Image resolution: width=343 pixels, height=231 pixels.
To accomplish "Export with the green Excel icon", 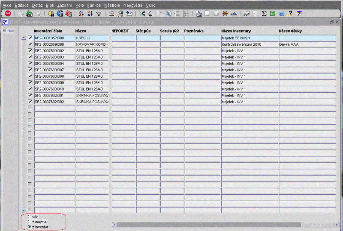I will 273,14.
